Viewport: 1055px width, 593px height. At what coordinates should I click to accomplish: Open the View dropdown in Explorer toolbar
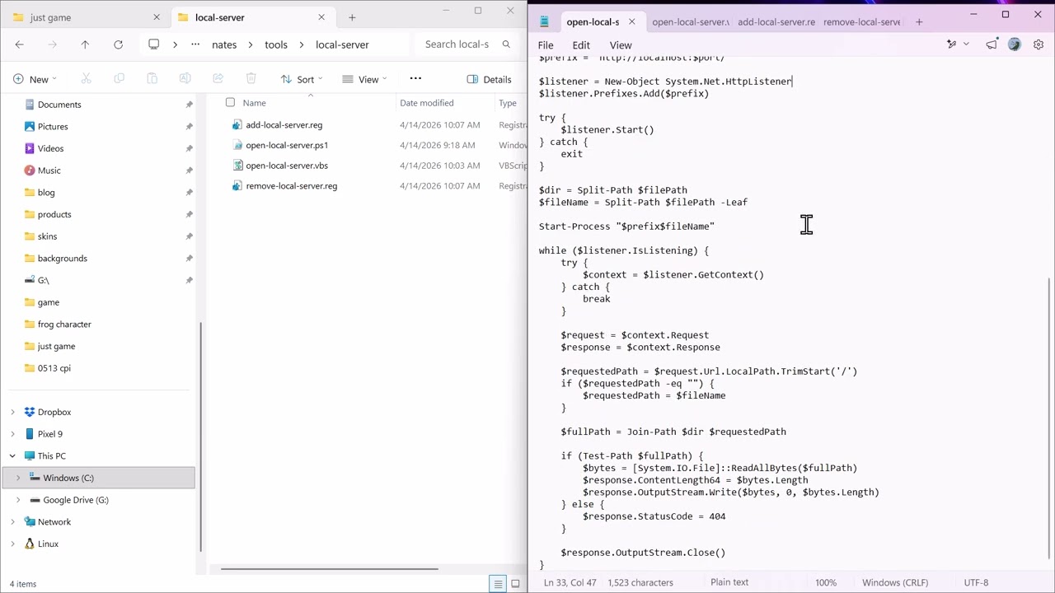point(364,79)
